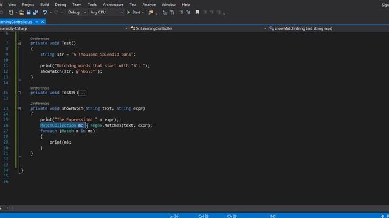This screenshot has height=218, width=389.
Task: Click the next bookmark icon
Action: tap(212, 12)
